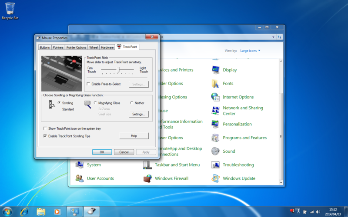The height and width of the screenshot is (217, 348).
Task: Click the magnifying glass icon in dialog
Action: (87, 104)
